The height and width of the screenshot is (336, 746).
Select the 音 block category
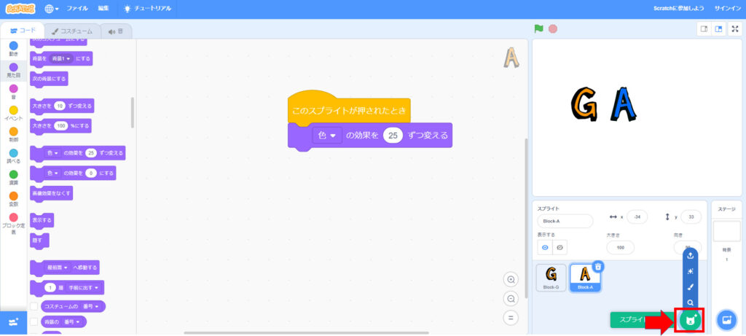click(13, 92)
